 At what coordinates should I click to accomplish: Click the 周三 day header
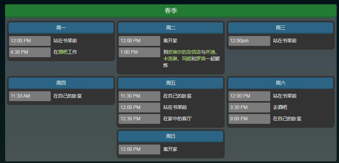[280, 28]
